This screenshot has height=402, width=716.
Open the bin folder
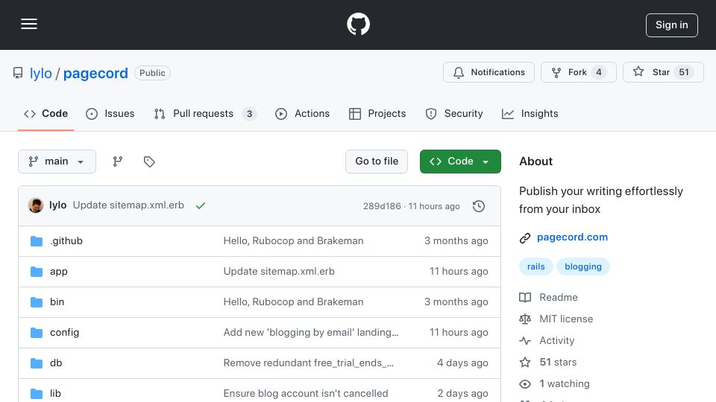click(x=57, y=301)
